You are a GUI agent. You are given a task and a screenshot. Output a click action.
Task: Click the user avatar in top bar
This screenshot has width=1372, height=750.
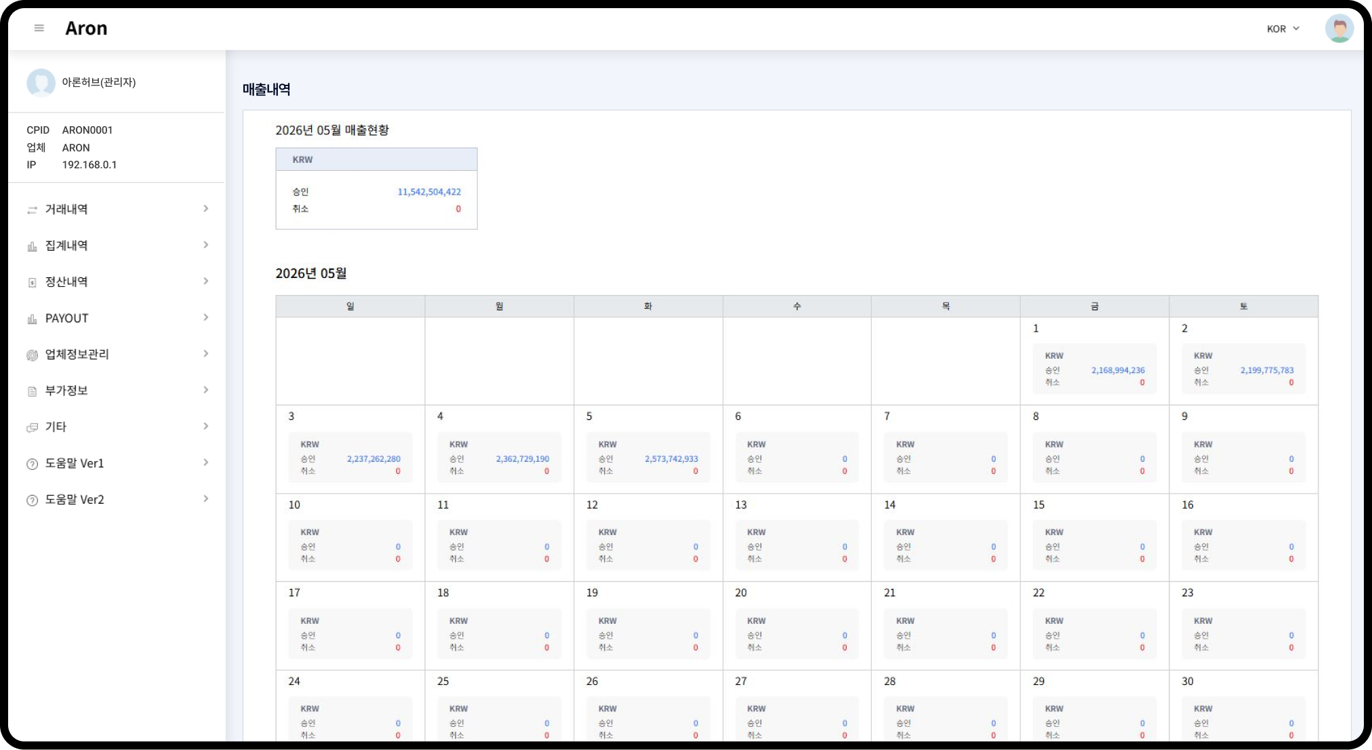1339,28
